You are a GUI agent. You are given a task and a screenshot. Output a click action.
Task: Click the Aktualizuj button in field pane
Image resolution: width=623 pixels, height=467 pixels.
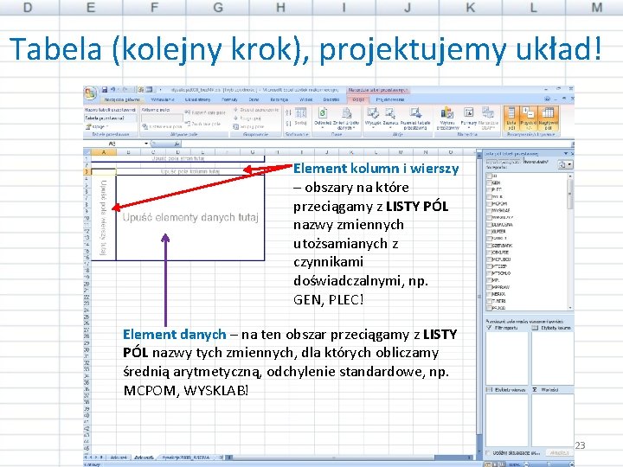pyautogui.click(x=559, y=452)
